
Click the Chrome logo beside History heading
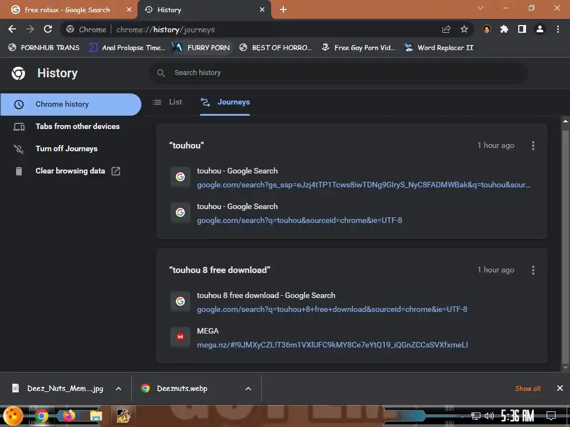18,73
